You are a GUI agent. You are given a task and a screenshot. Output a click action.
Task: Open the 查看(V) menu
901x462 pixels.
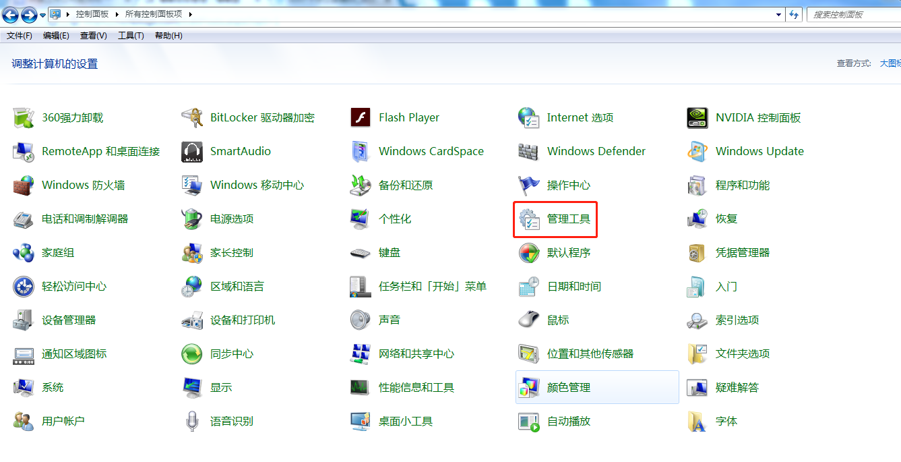(x=94, y=35)
